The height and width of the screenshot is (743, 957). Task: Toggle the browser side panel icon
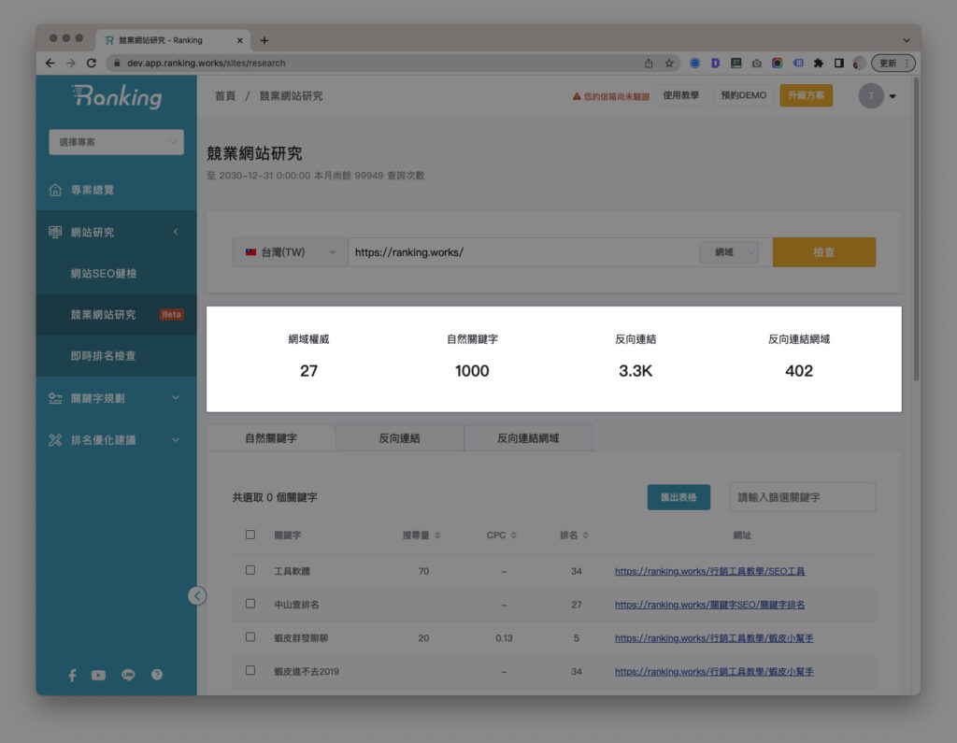pyautogui.click(x=838, y=63)
